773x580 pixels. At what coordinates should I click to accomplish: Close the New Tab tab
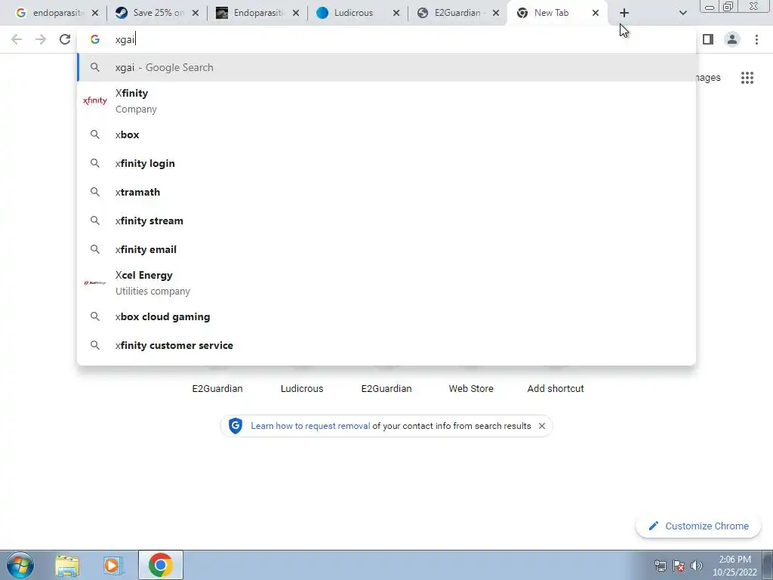(596, 13)
